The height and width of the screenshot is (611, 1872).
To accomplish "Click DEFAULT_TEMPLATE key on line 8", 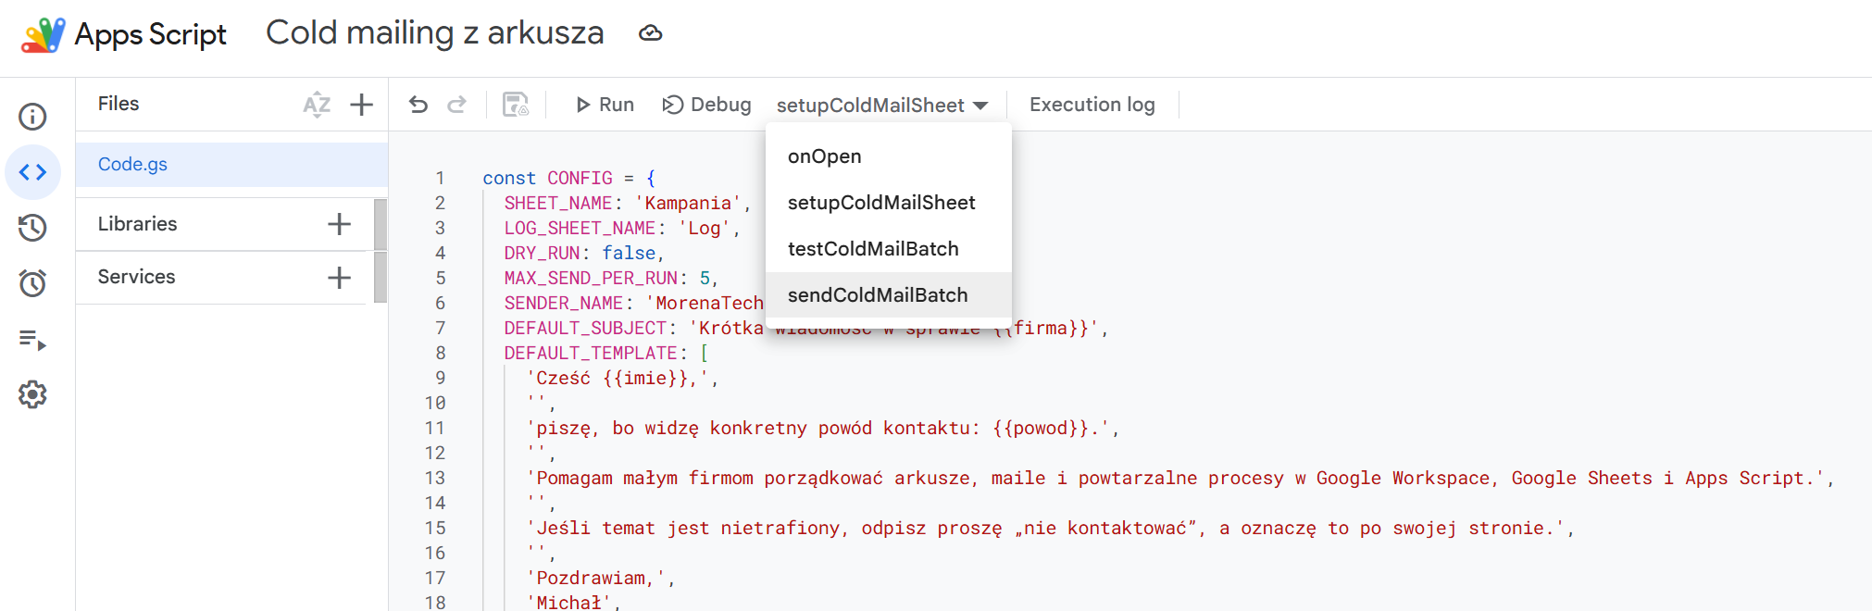I will pos(591,353).
